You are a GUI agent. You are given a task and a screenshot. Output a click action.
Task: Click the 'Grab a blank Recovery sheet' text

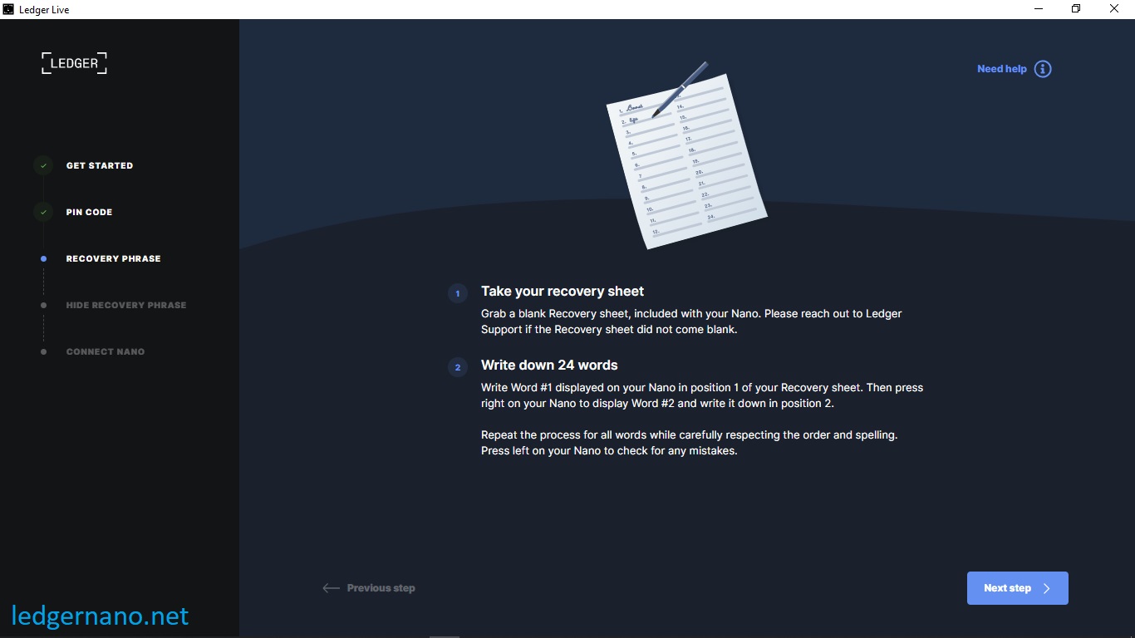[691, 321]
